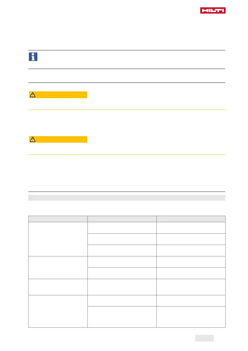Select the upper yellow caution banner
This screenshot has width=248, height=351.
click(58, 95)
